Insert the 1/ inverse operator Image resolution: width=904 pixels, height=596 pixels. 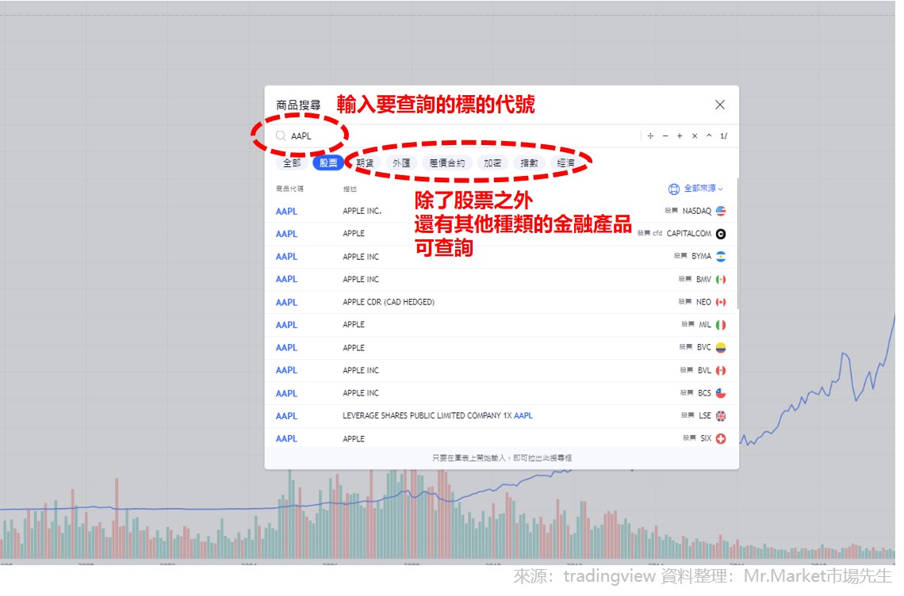pos(723,136)
